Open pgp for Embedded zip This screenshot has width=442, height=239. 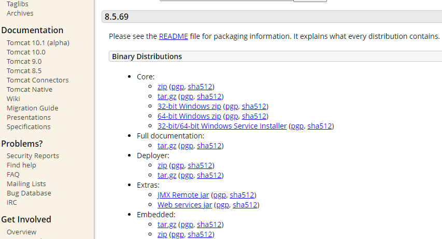pos(178,234)
